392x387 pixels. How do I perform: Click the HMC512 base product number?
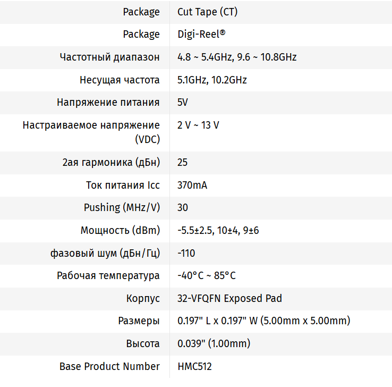pyautogui.click(x=194, y=367)
